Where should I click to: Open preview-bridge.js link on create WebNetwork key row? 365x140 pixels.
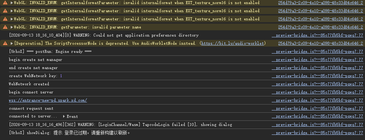click(x=317, y=76)
